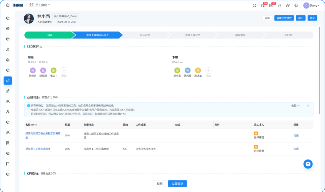Screen dimensions: 325x192
Task: Click reviewer avatar 汤小北
Action: [177, 70]
